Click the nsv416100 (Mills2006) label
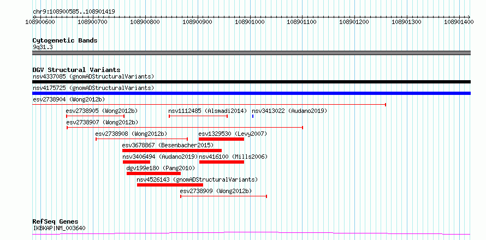This screenshot has width=486, height=240. click(x=233, y=157)
